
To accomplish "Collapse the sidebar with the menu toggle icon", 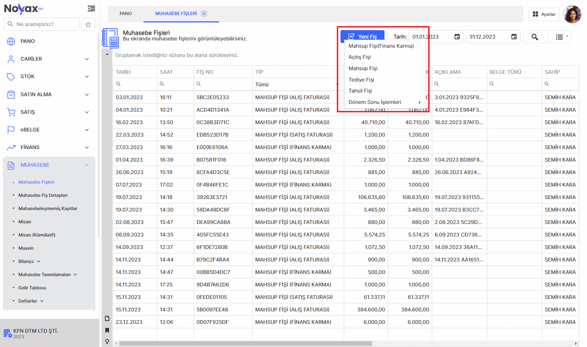I will [91, 8].
